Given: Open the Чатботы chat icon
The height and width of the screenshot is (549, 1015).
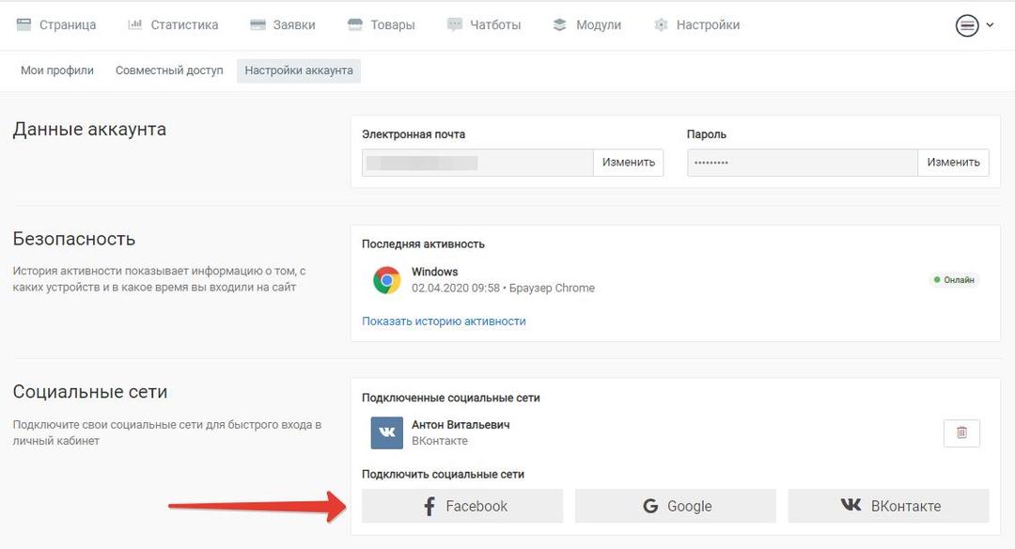Looking at the screenshot, I should (455, 24).
